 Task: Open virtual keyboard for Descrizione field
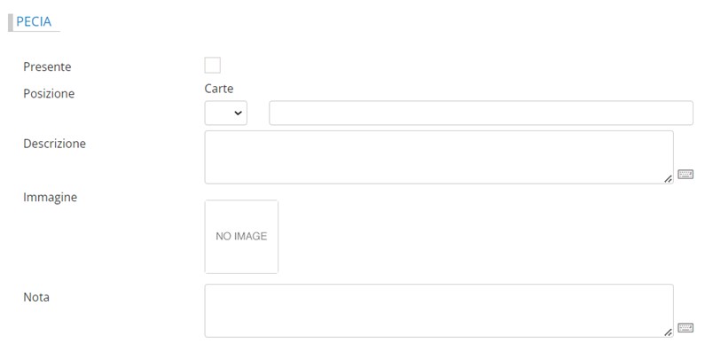pos(685,175)
